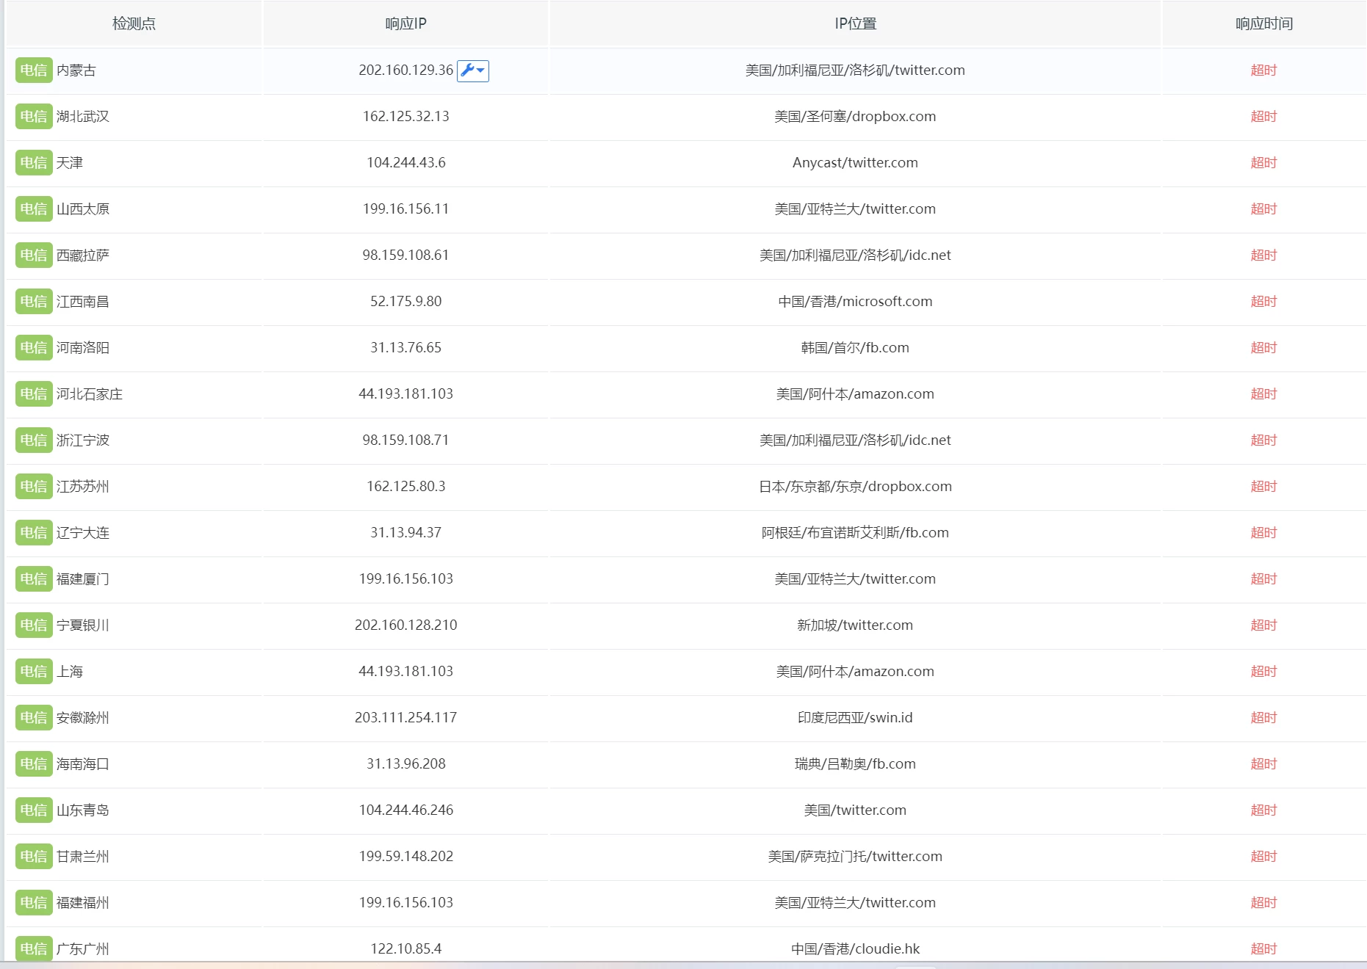Select IP address 31.13.96.208
Screen dimensions: 1367x969
click(405, 764)
